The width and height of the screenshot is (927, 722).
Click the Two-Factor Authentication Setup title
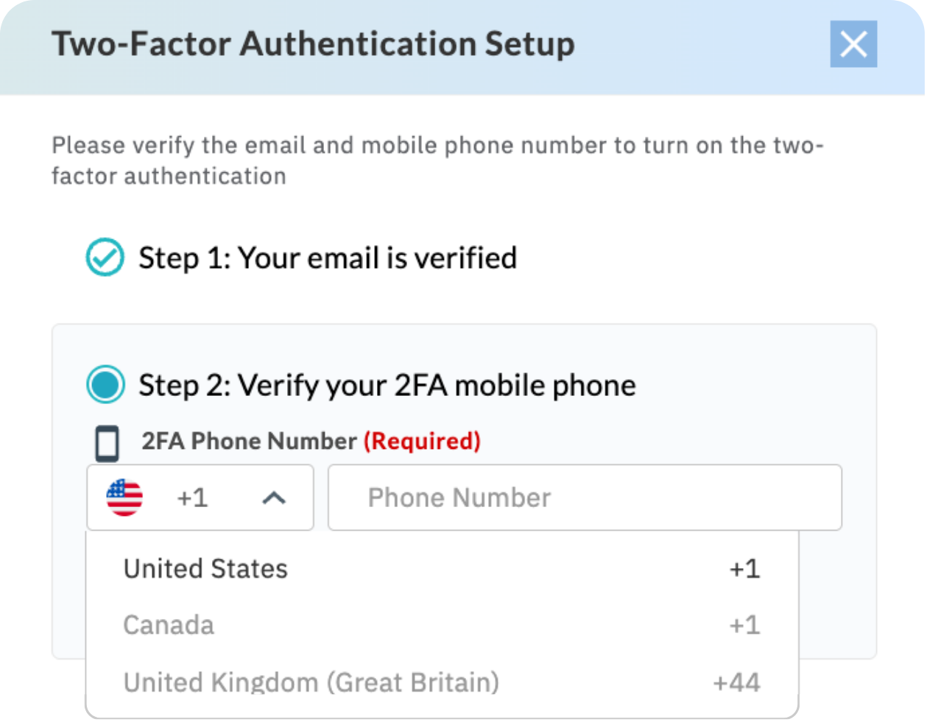coord(313,44)
